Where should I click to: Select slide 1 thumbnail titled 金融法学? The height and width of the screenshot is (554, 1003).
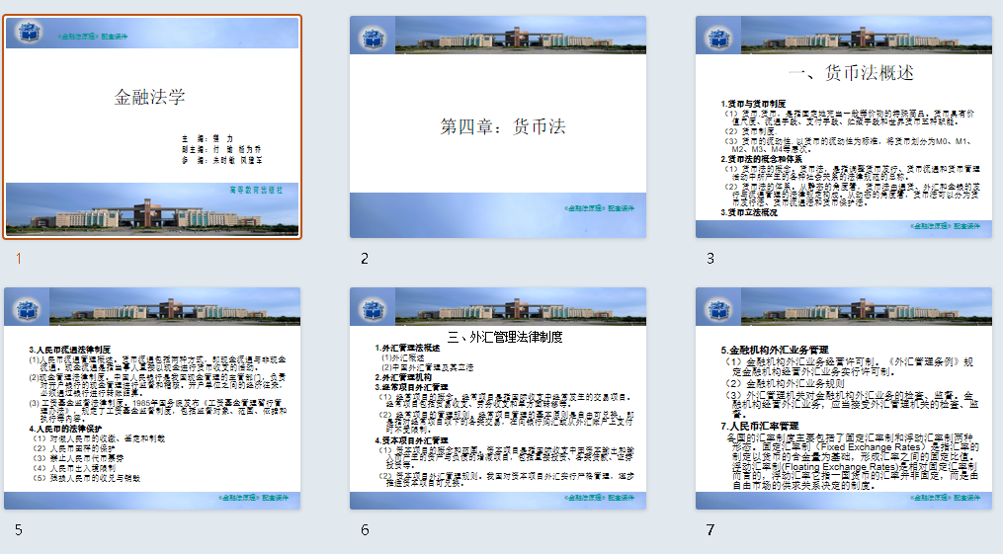click(x=152, y=127)
